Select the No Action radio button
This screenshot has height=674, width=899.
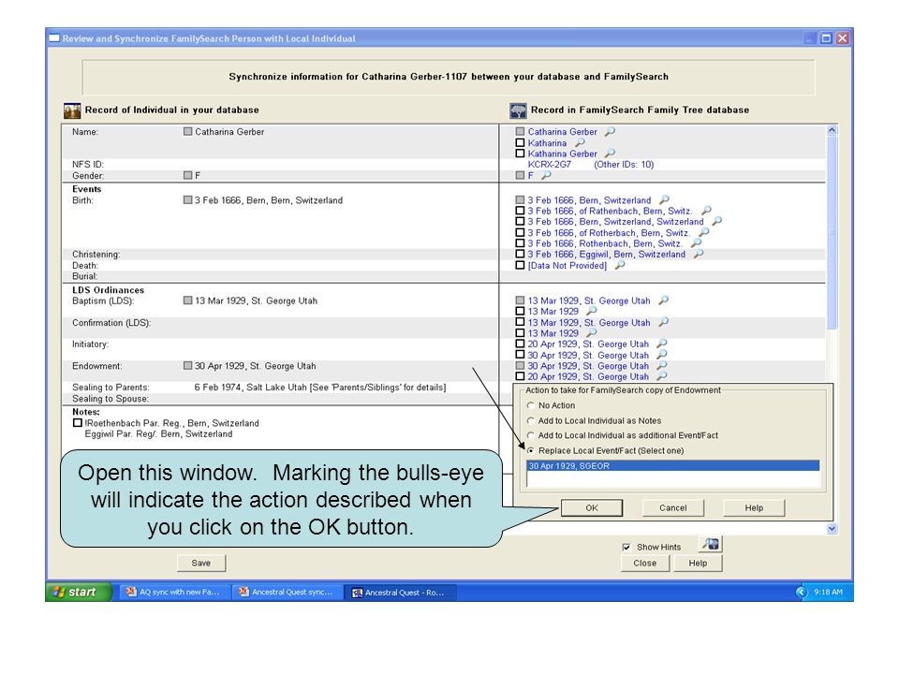point(530,405)
